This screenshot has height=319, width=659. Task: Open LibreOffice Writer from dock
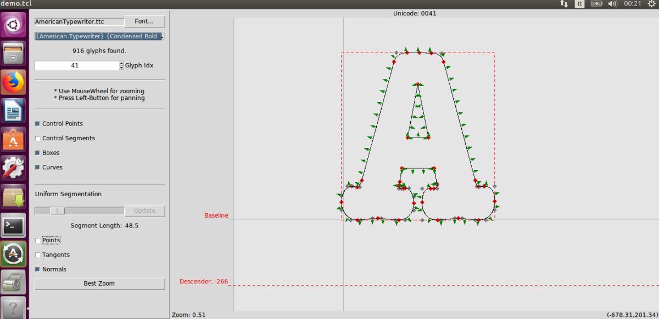click(13, 111)
